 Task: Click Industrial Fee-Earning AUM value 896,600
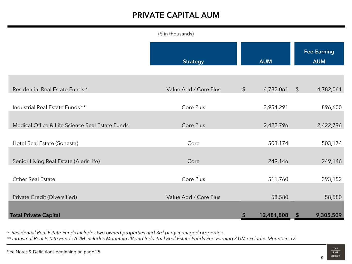tap(332, 107)
